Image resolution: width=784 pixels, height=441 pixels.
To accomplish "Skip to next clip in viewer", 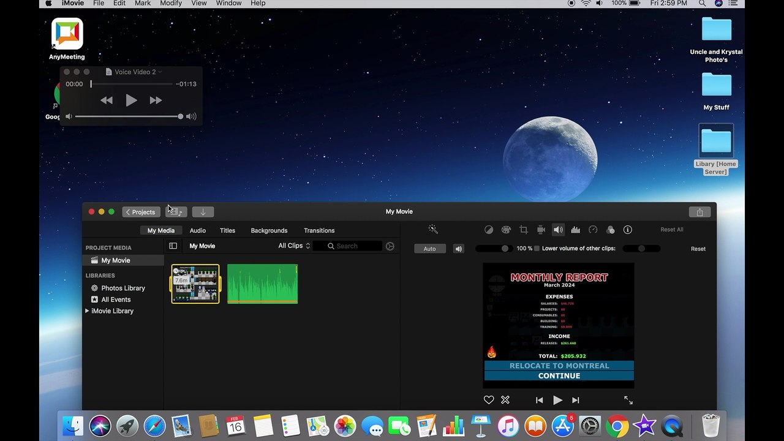I will [x=575, y=400].
